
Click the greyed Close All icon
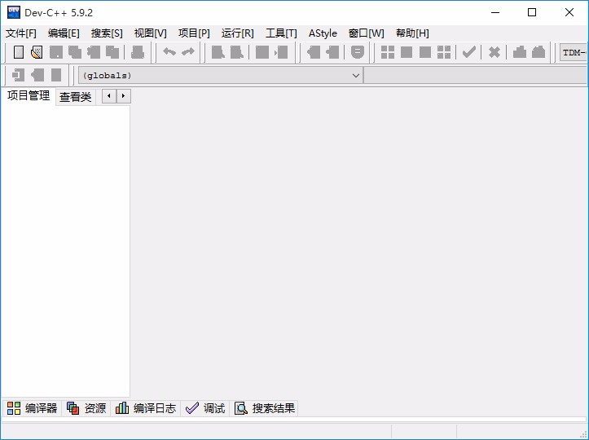112,52
